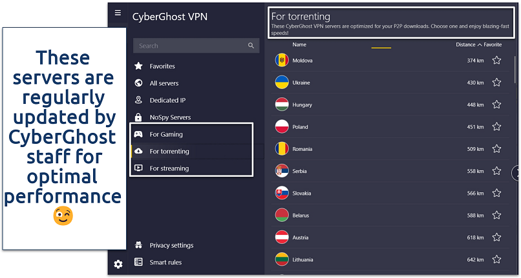
Task: Select the Poland flag icon
Action: click(x=281, y=127)
